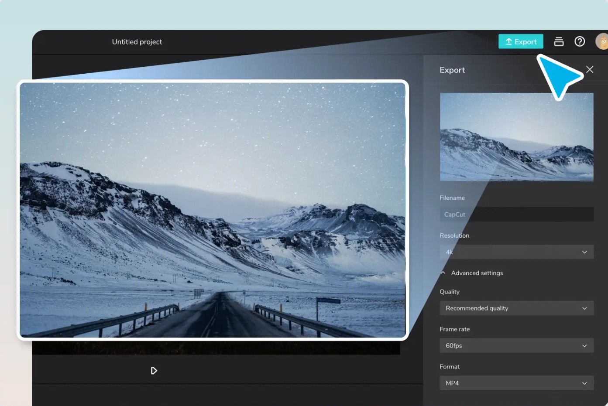This screenshot has width=608, height=406.
Task: Click the Frame rate label
Action: (455, 329)
